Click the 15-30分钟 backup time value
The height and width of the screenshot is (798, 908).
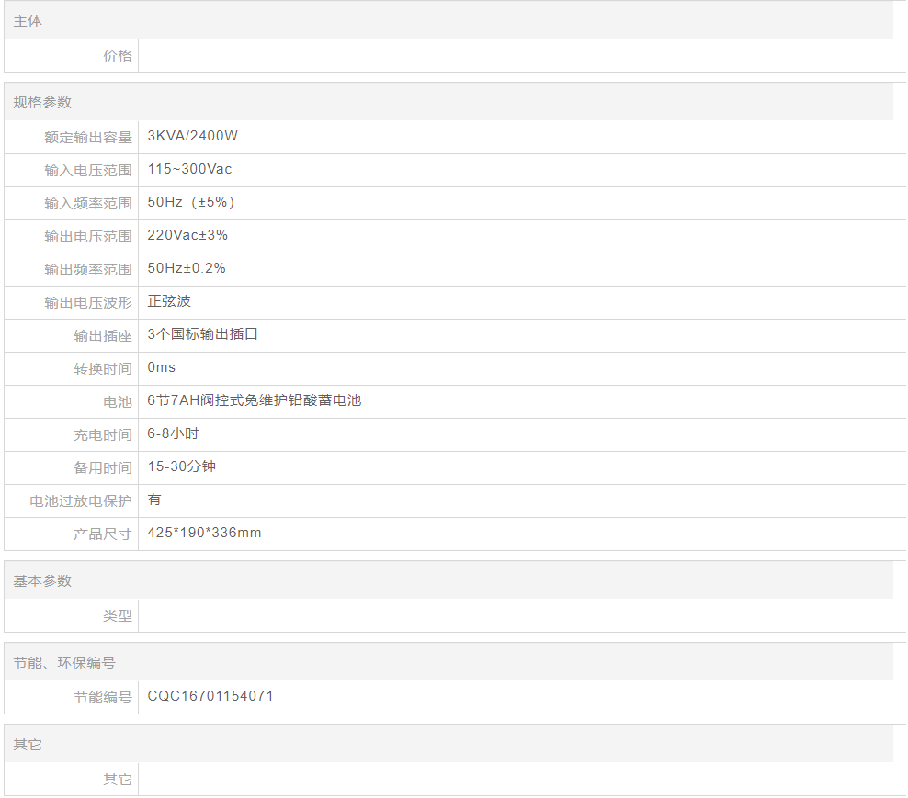coord(182,466)
